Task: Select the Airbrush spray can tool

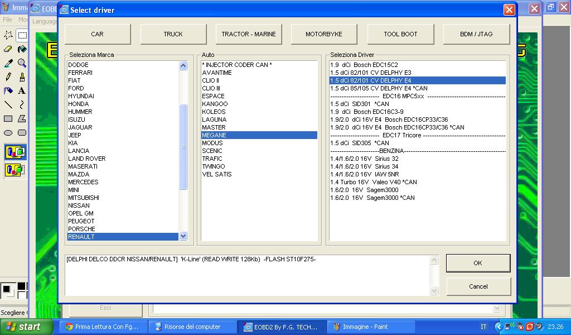Action: (x=8, y=90)
